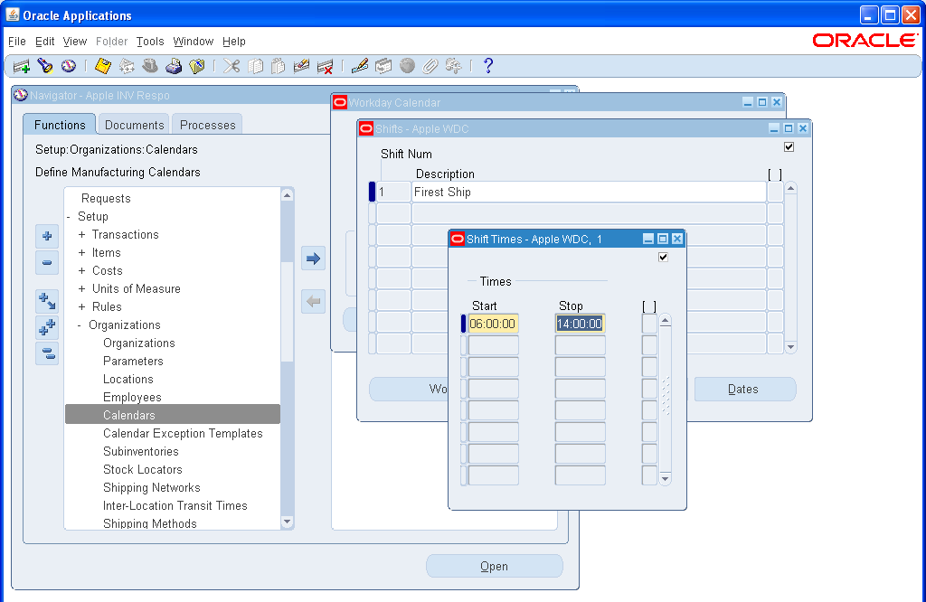Click the Folder Tools icon
Image resolution: width=926 pixels, height=602 pixels.
point(454,66)
